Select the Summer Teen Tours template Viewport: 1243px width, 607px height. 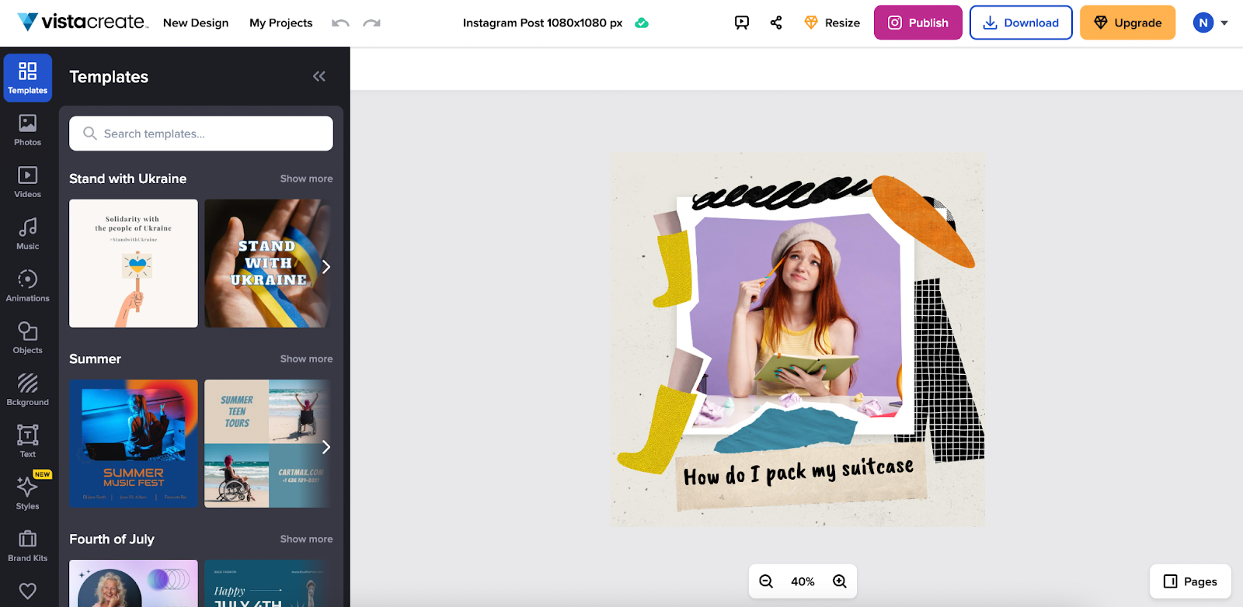(x=267, y=443)
